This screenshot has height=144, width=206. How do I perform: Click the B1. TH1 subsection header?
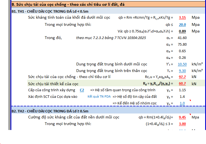[108, 11]
